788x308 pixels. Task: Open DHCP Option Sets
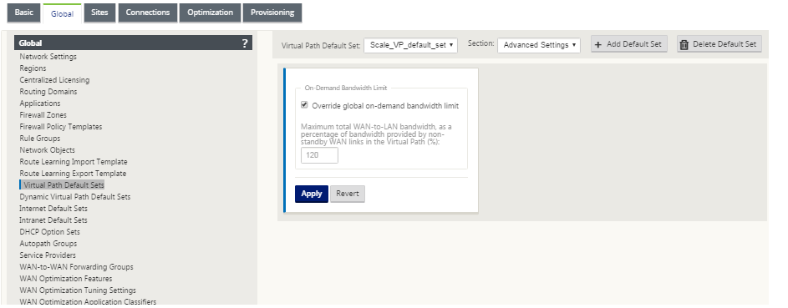pyautogui.click(x=50, y=232)
